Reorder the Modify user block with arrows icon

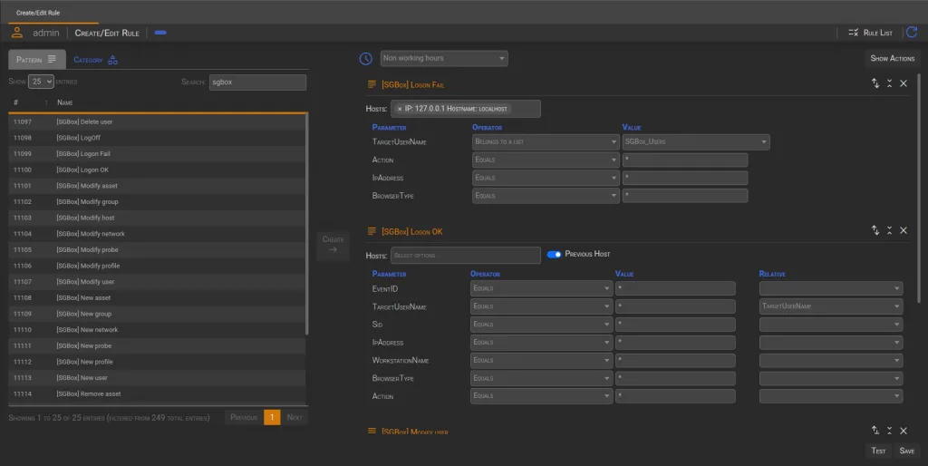click(x=875, y=431)
